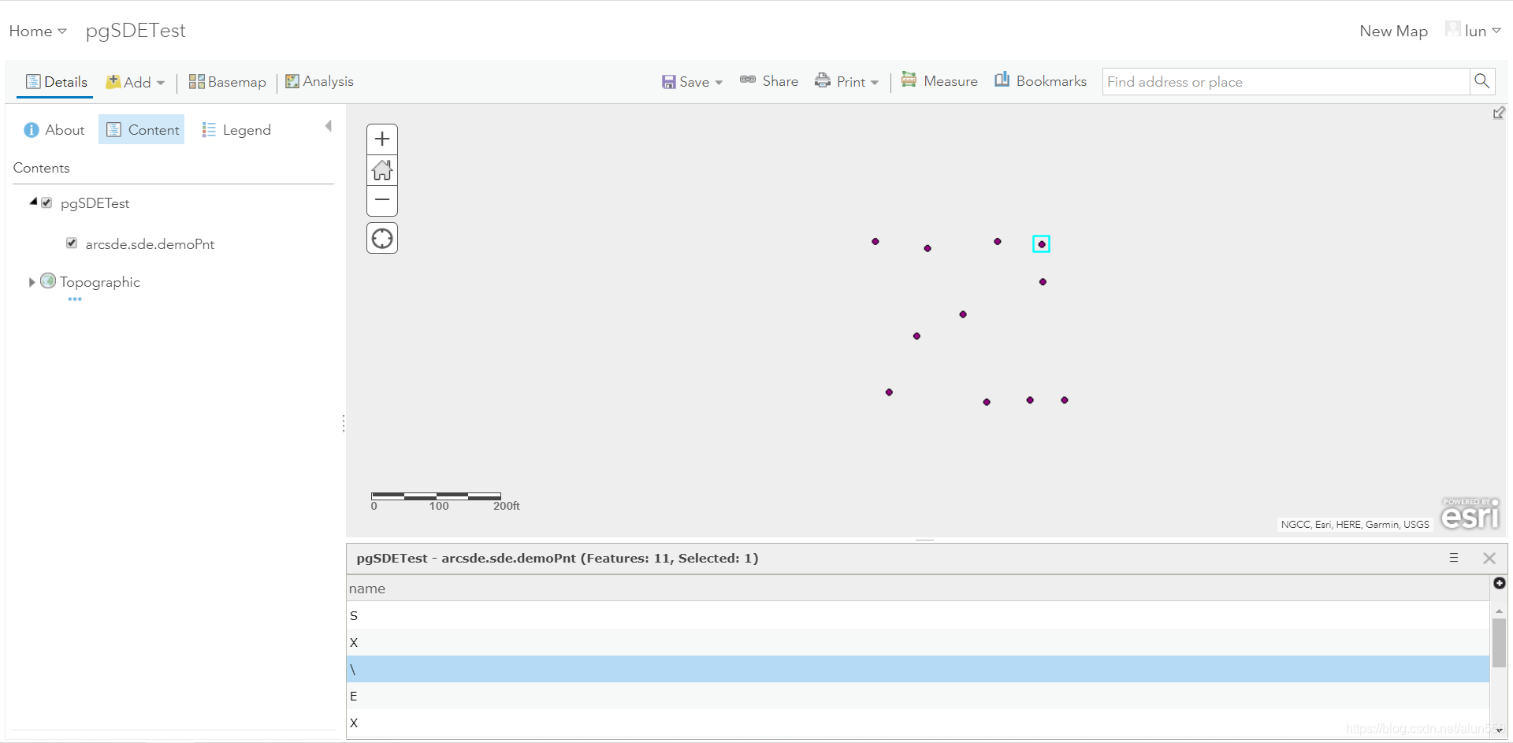Open Analysis tools
This screenshot has height=743, width=1513.
coord(319,81)
